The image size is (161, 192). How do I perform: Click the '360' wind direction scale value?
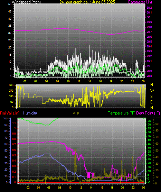click(x=11, y=85)
